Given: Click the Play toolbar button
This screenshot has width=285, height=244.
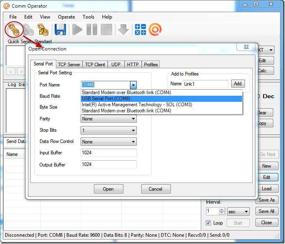Looking at the screenshot, I should 77,29.
